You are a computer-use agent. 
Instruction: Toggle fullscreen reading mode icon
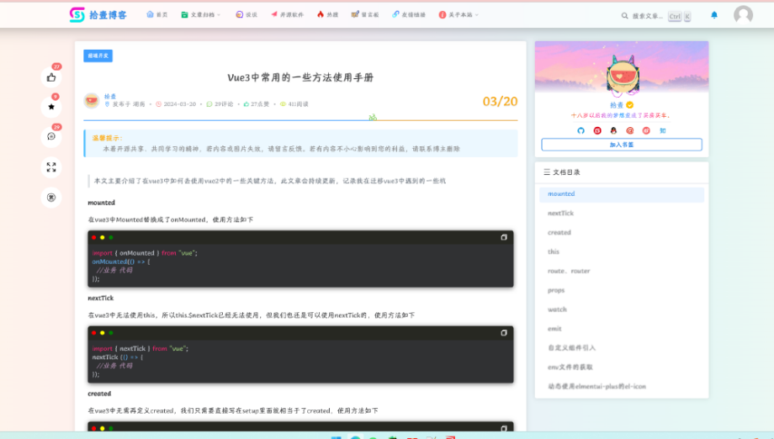point(51,167)
